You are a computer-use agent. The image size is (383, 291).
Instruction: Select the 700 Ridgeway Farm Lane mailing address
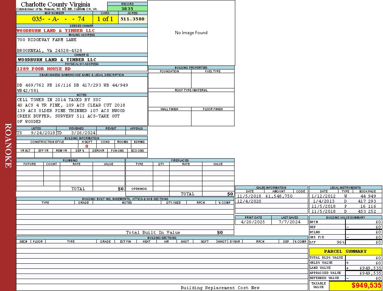click(x=47, y=40)
